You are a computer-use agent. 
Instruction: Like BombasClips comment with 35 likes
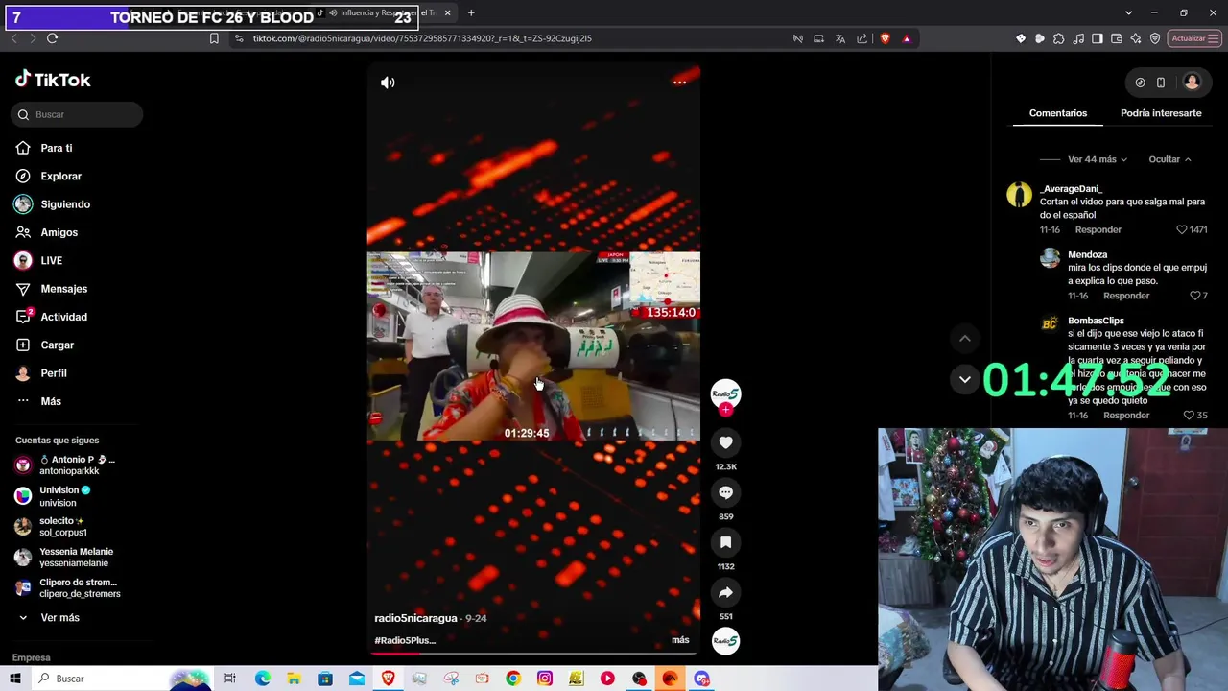[x=1188, y=416]
